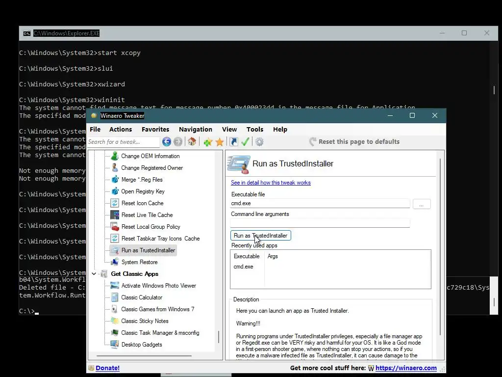Click the Reset Live Tile Cache icon

click(x=115, y=215)
